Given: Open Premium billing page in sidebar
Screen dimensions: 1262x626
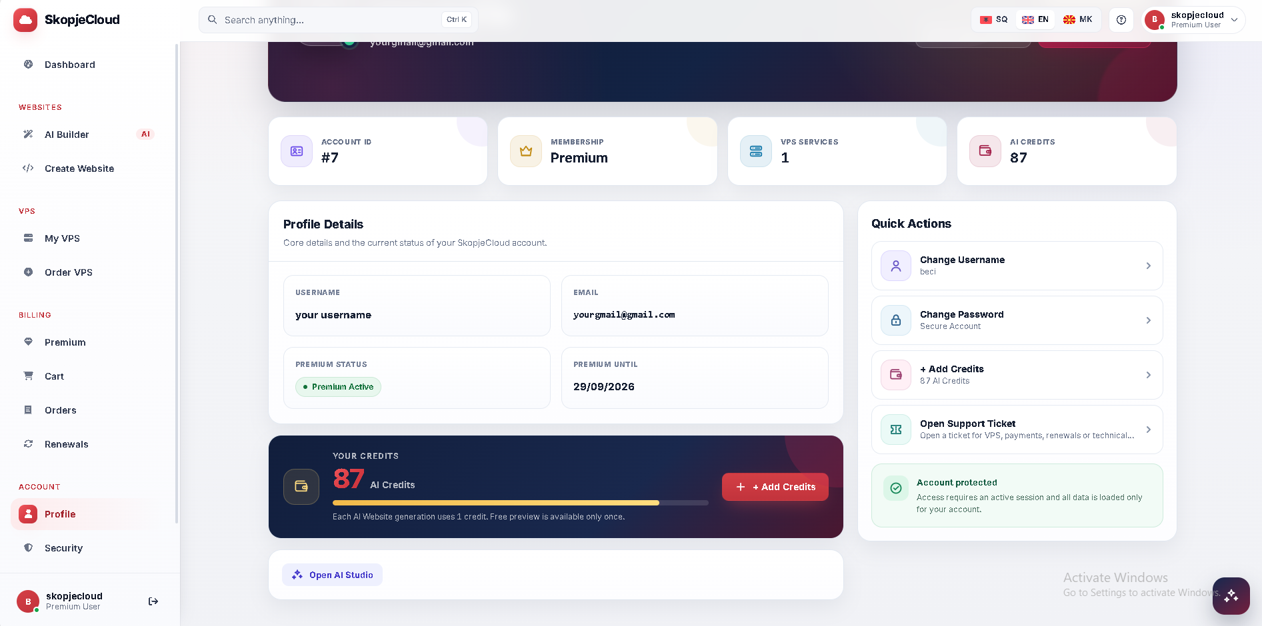Looking at the screenshot, I should click(x=88, y=342).
